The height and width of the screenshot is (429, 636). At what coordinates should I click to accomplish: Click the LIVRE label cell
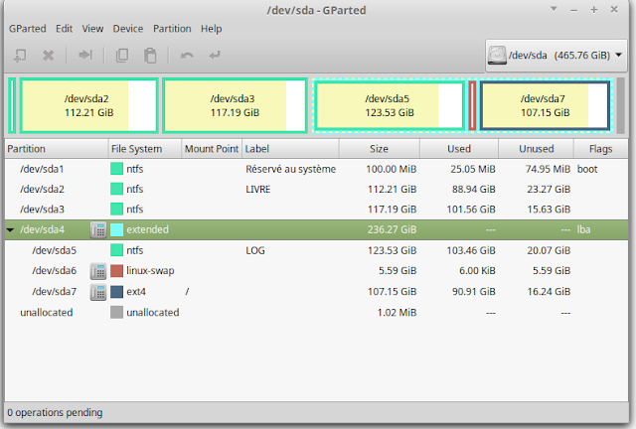click(x=258, y=190)
